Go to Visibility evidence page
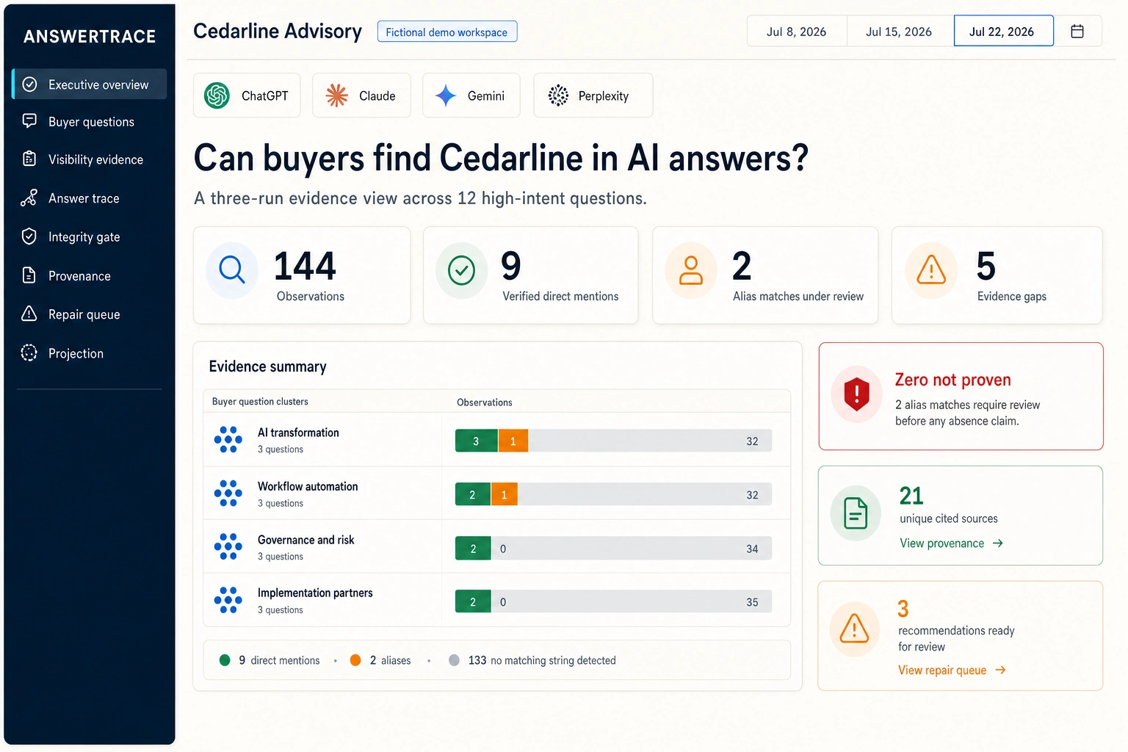1128x752 pixels. click(x=90, y=160)
